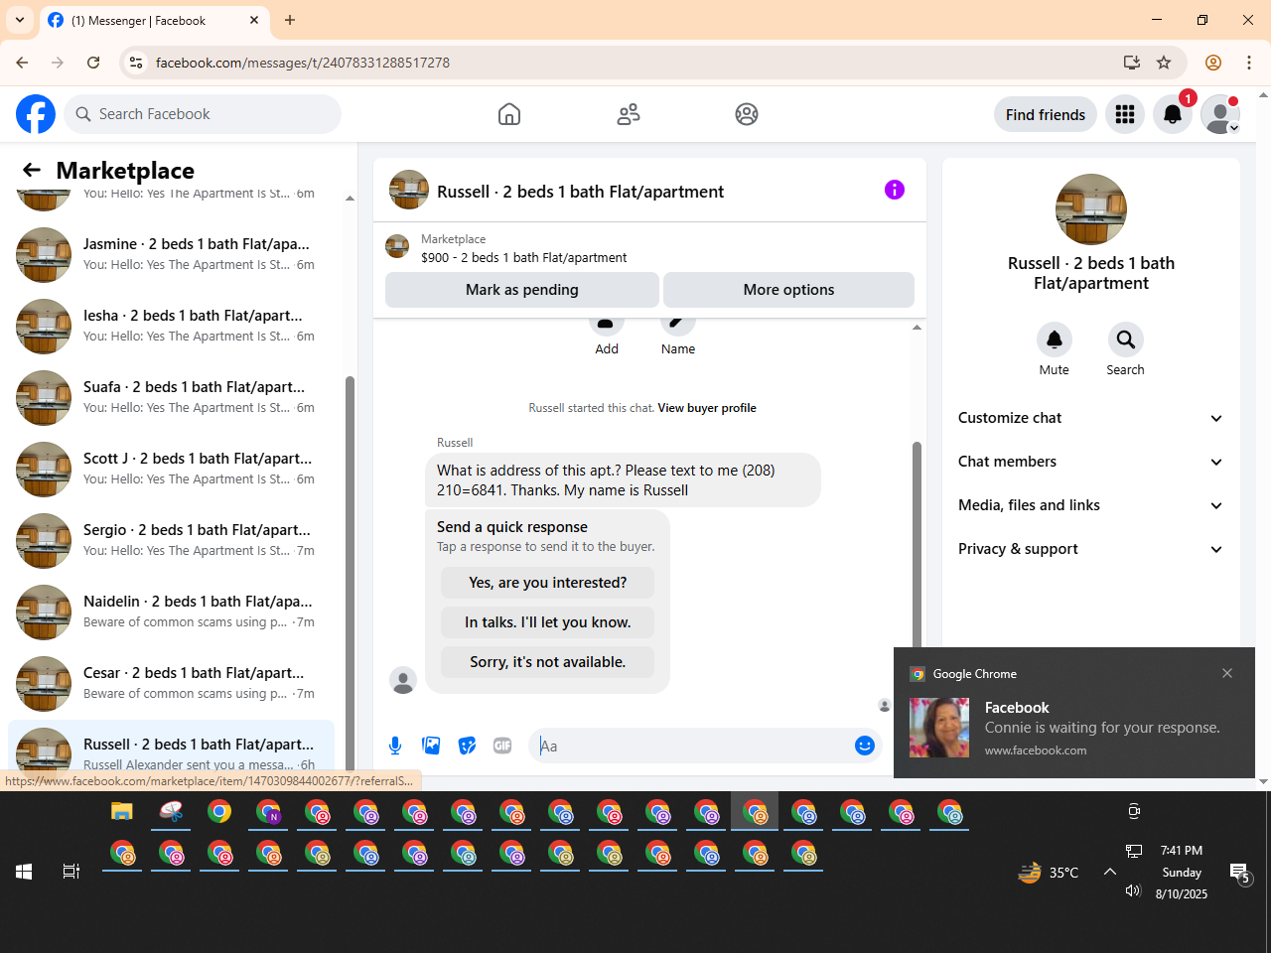Open Chrome three-dot menu
1271x953 pixels.
tap(1249, 63)
